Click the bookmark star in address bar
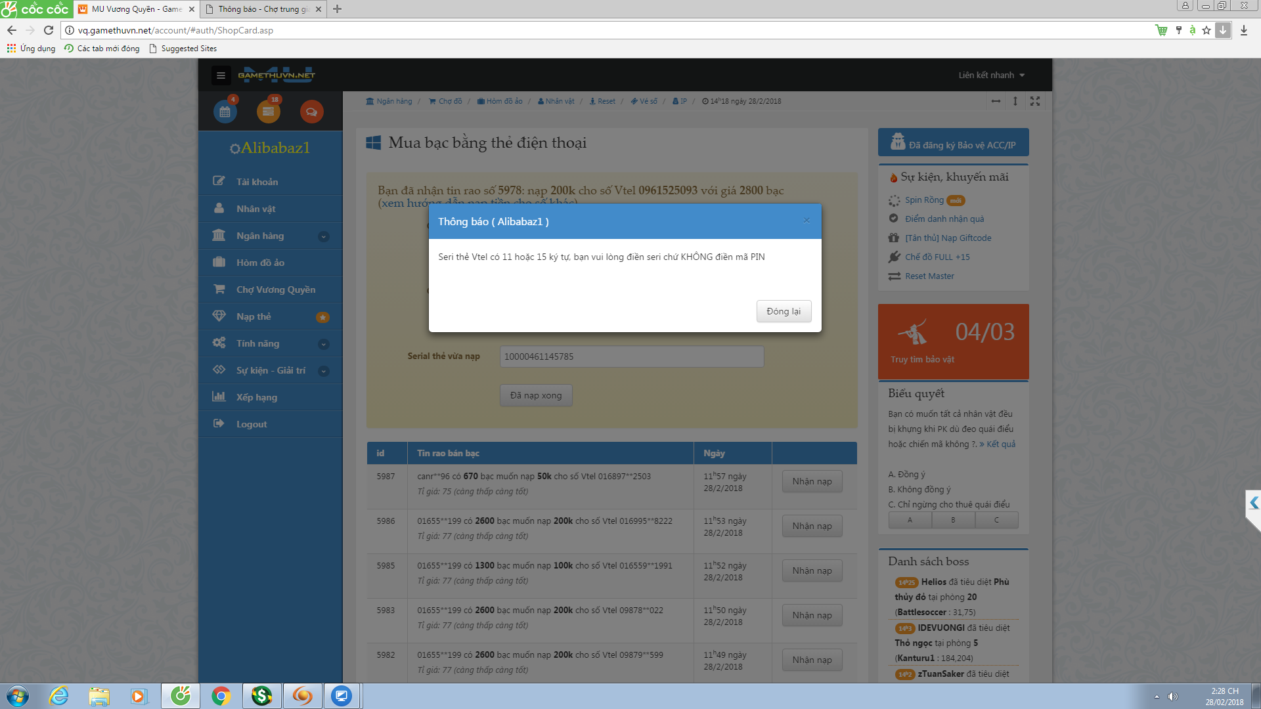Viewport: 1261px width, 709px height. tap(1206, 30)
